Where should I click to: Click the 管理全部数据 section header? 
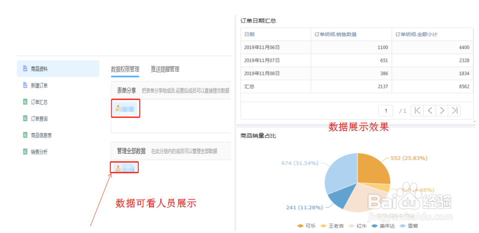coord(171,151)
